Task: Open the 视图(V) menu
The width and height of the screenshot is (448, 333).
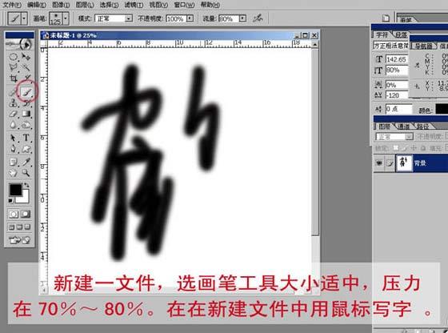Action: click(x=158, y=5)
